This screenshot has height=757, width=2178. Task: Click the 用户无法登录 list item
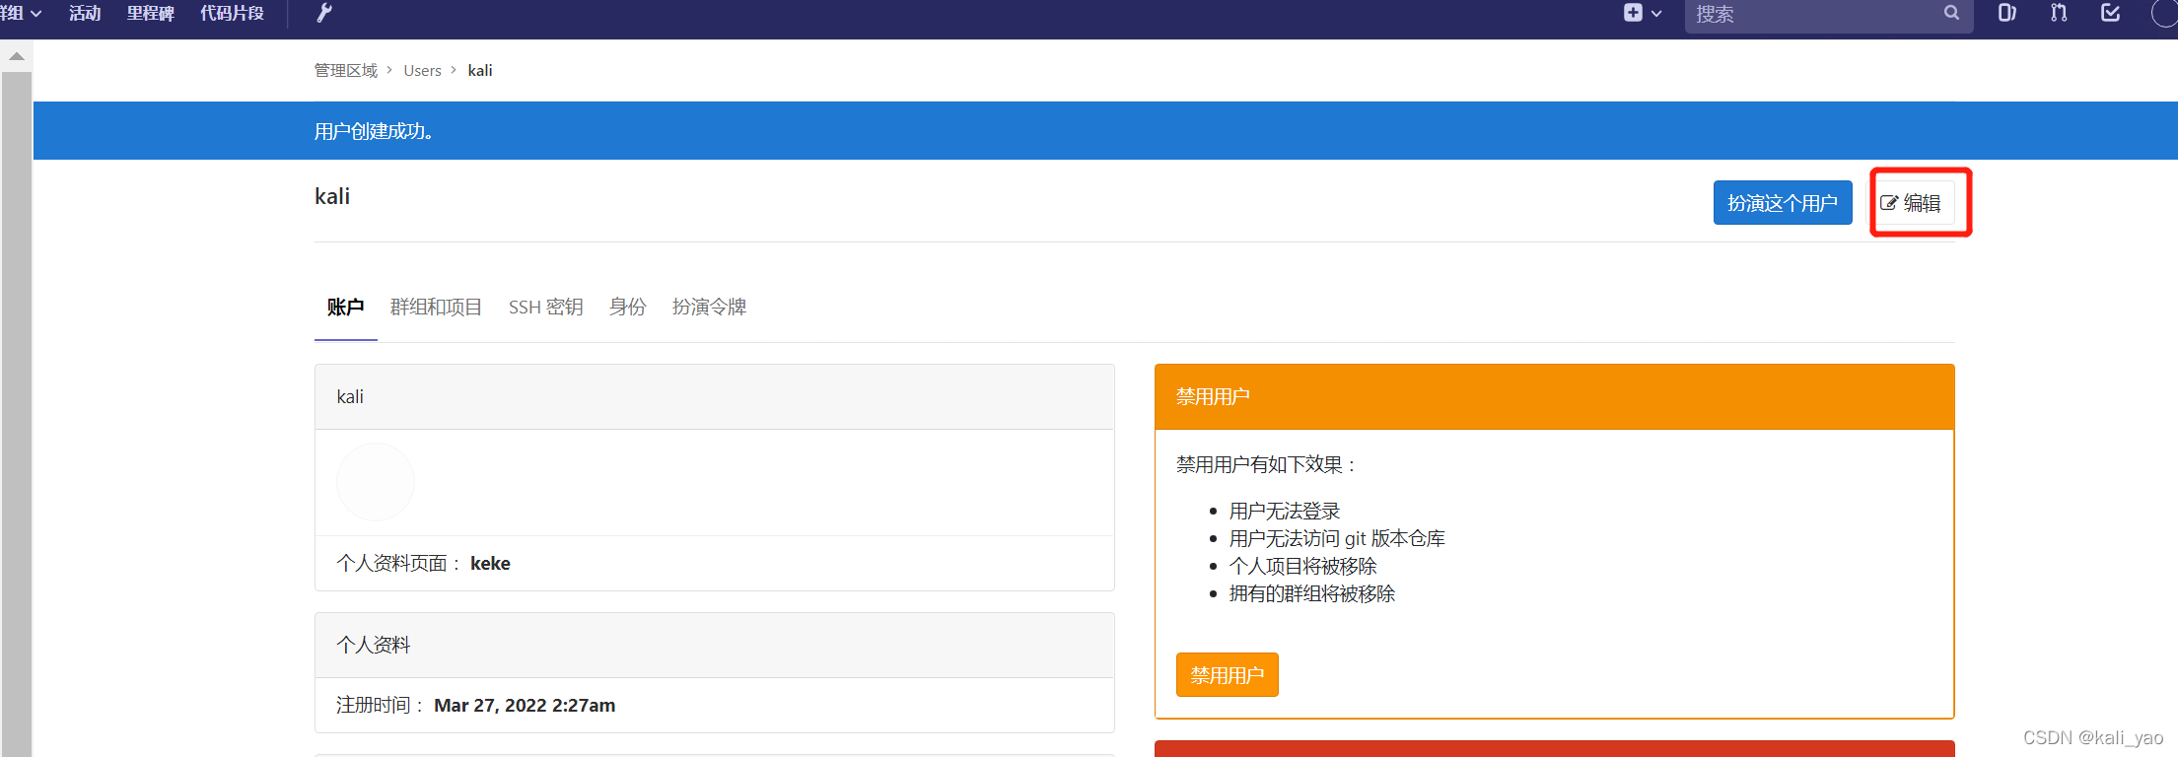click(1285, 512)
